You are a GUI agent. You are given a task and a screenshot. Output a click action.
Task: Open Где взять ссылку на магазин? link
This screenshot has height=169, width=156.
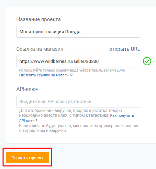46,75
